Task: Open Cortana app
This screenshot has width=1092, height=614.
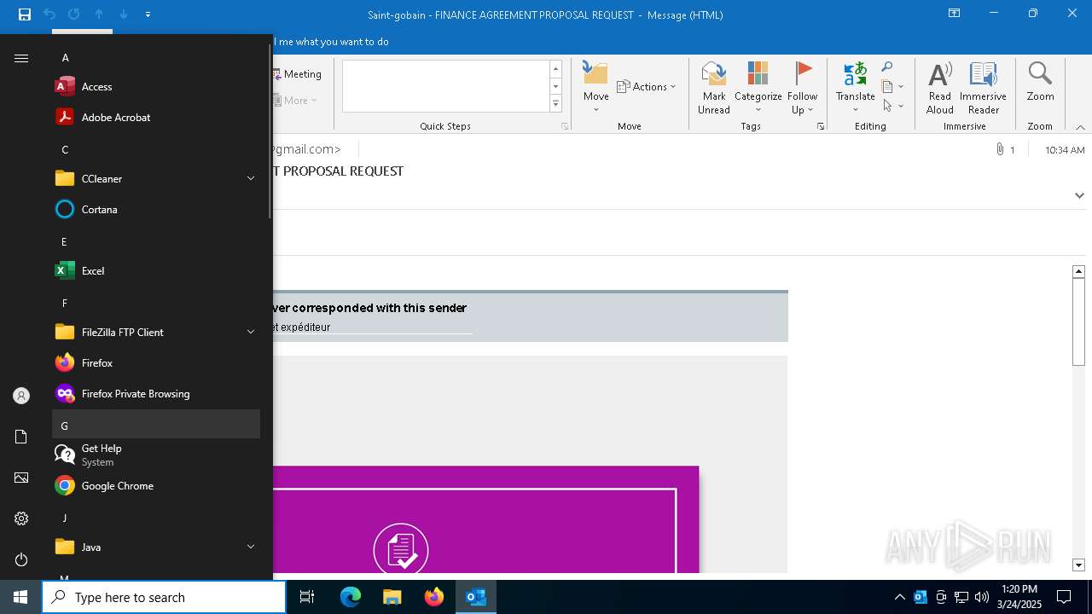Action: point(156,209)
